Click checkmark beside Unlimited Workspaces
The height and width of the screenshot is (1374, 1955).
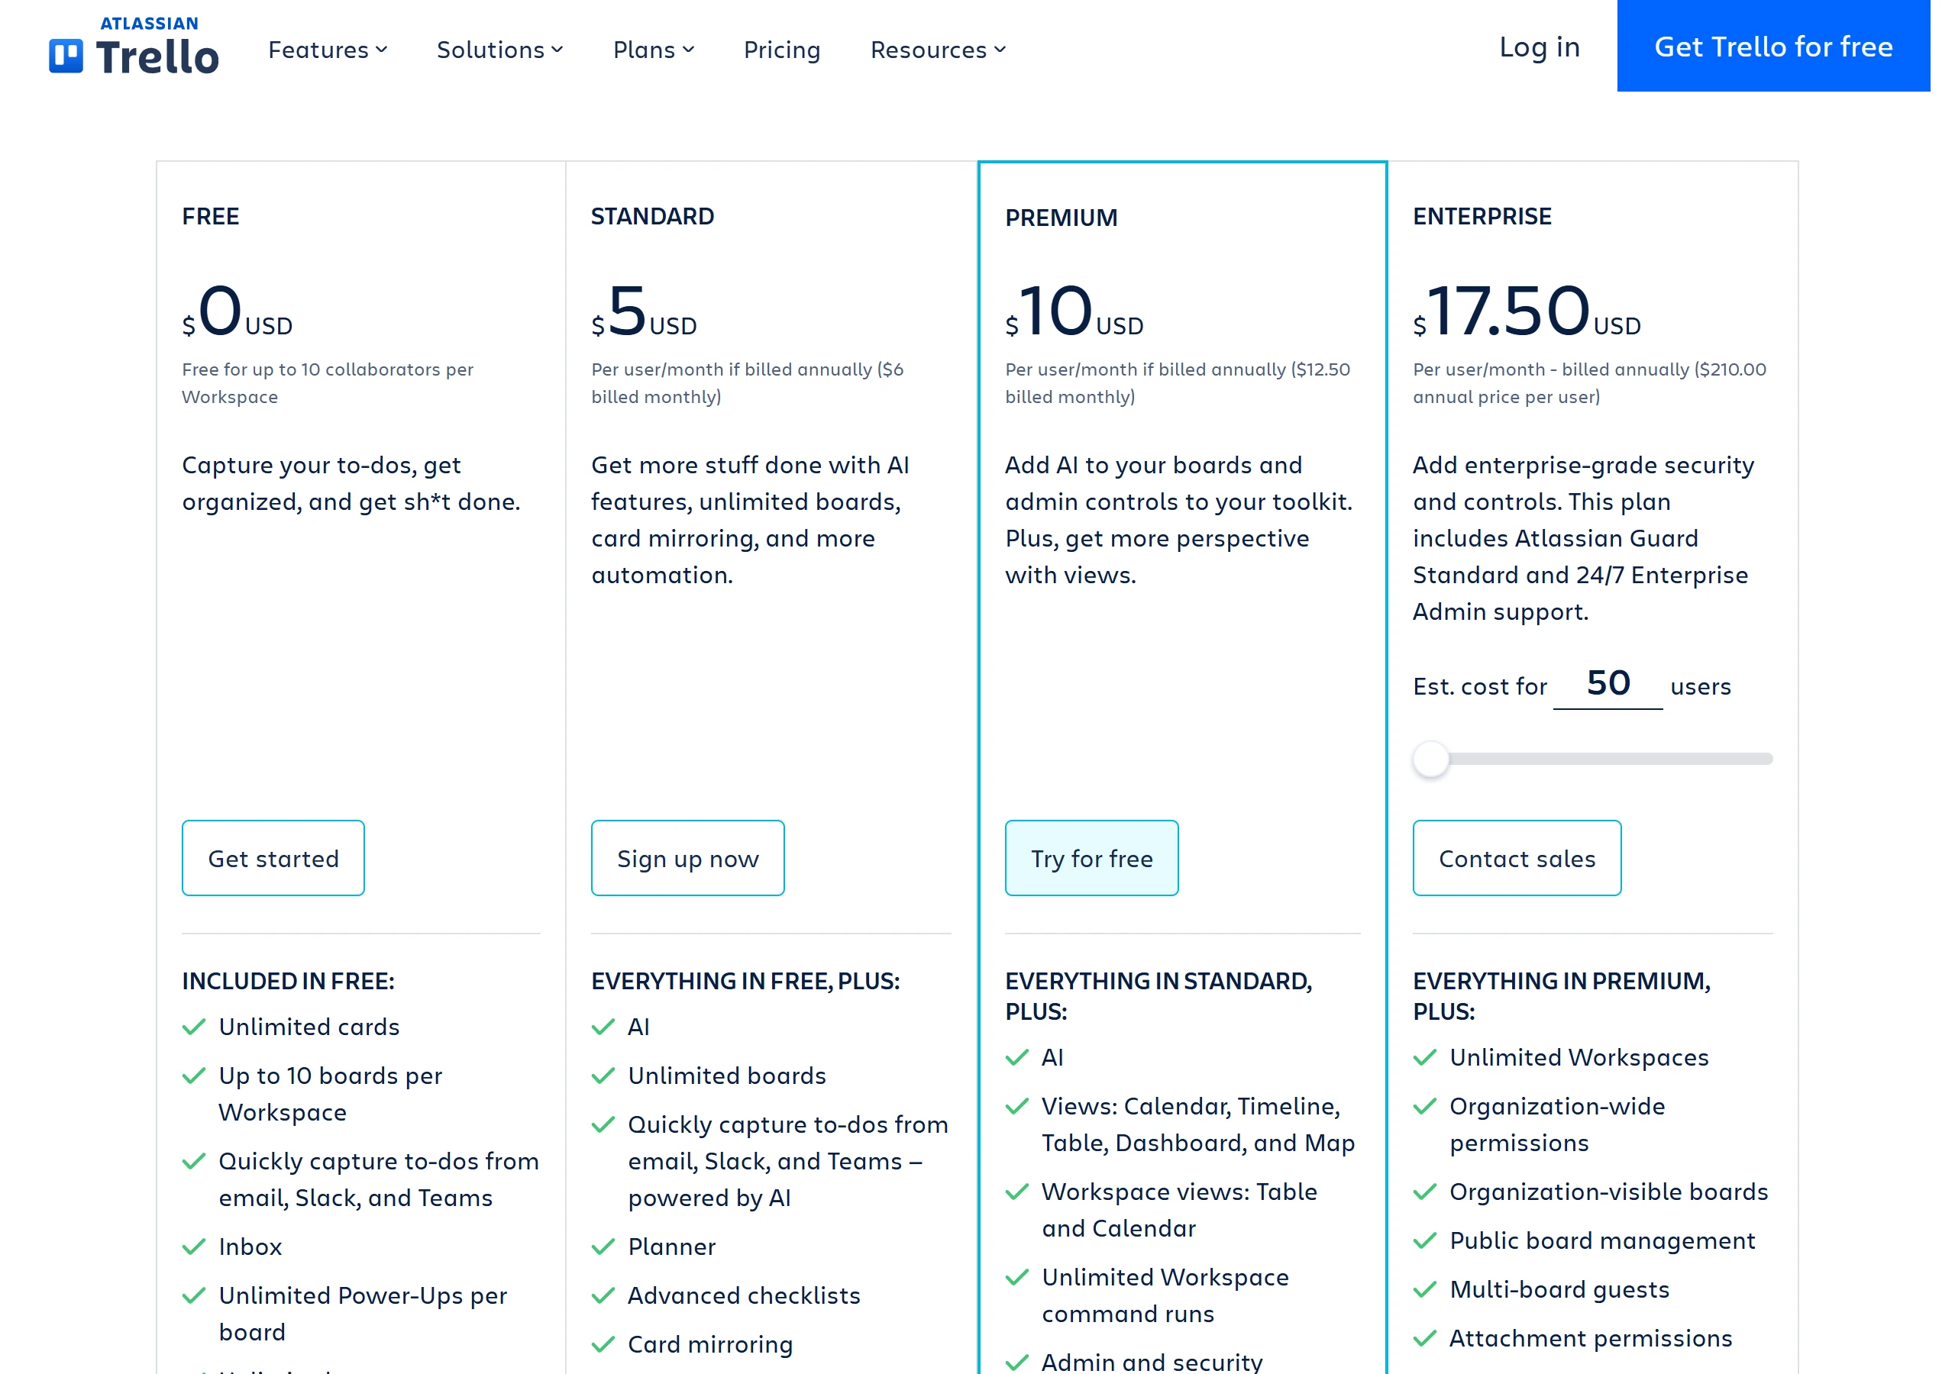coord(1425,1058)
